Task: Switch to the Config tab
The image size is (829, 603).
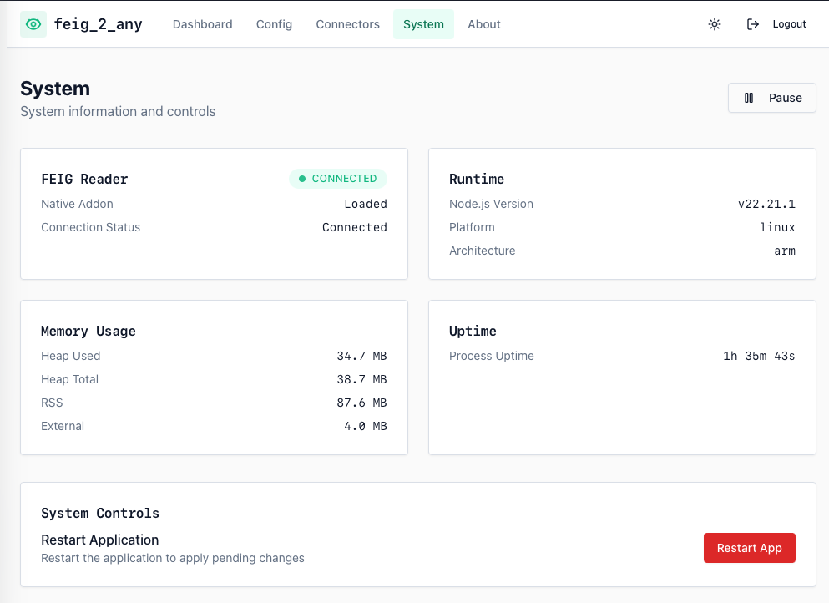Action: coord(274,24)
